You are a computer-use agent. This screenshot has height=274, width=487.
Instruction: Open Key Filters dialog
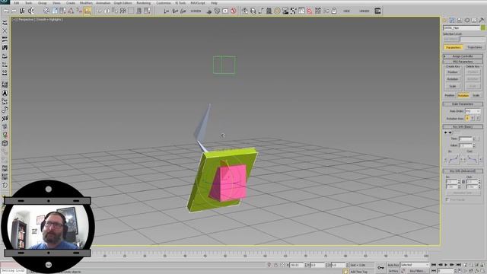click(x=418, y=271)
